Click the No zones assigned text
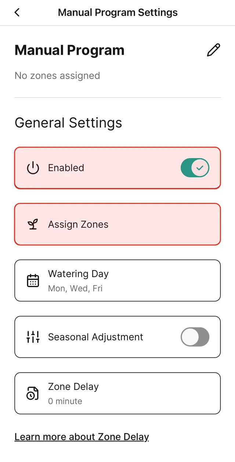 [57, 76]
